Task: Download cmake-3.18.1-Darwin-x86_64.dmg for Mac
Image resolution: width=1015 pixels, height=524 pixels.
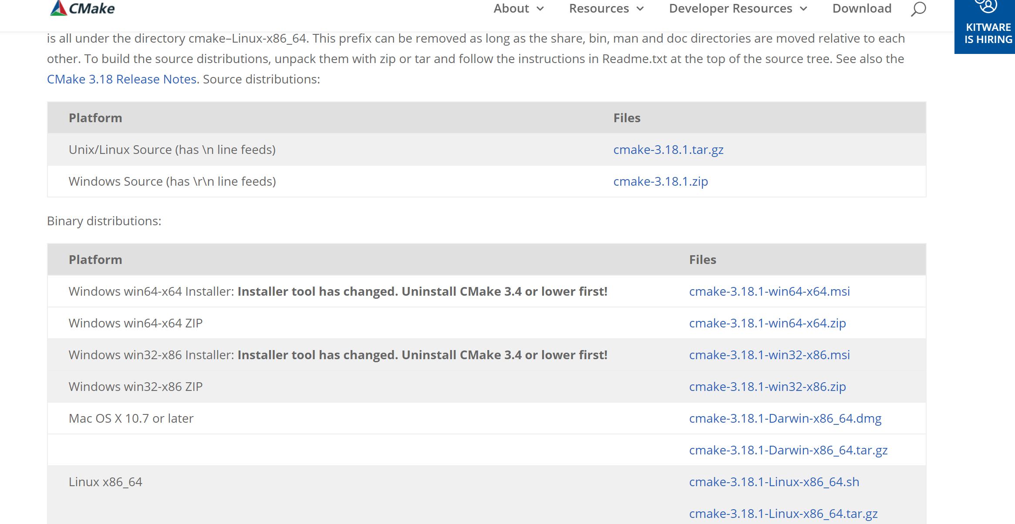Action: [785, 418]
